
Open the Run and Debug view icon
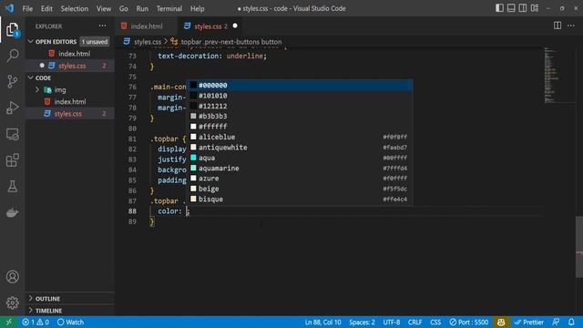[x=12, y=108]
